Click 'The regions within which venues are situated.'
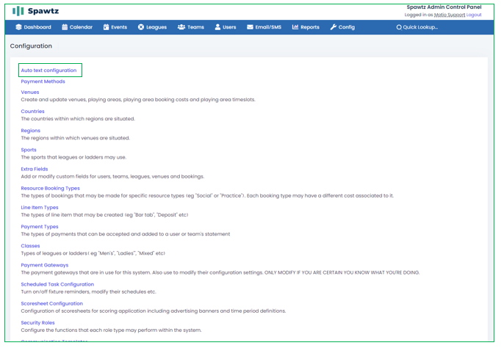The image size is (501, 348). [x=76, y=138]
